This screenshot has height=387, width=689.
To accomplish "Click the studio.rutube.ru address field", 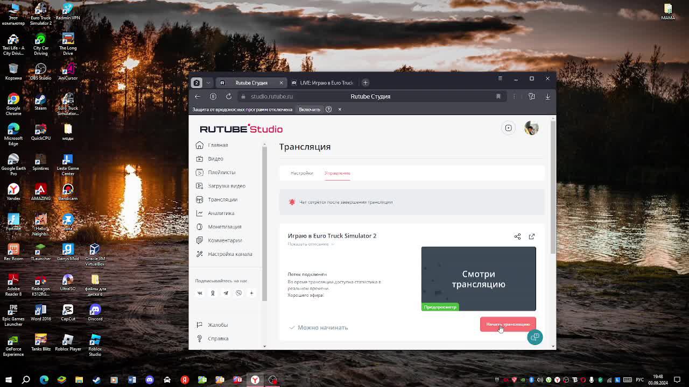I will (x=272, y=96).
